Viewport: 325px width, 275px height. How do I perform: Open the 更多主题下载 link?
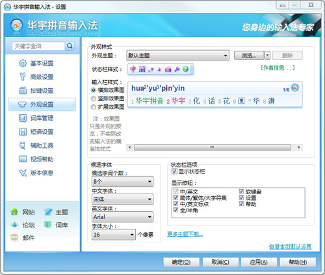[185, 234]
